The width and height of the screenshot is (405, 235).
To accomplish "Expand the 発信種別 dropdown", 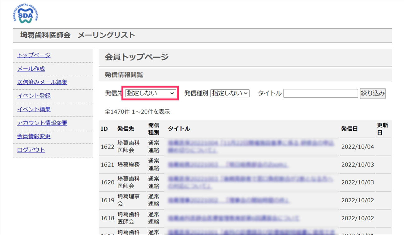I will (x=230, y=93).
